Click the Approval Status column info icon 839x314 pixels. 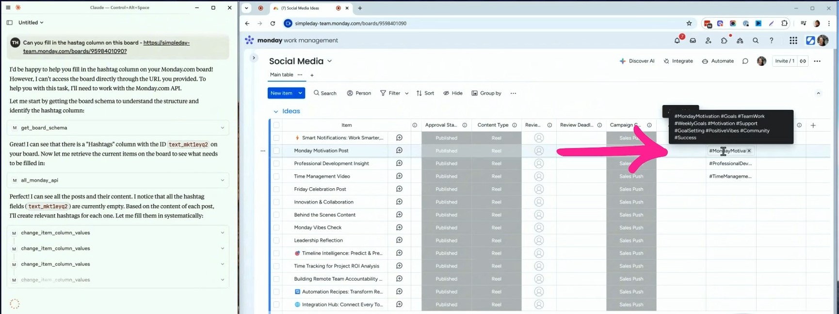[465, 125]
